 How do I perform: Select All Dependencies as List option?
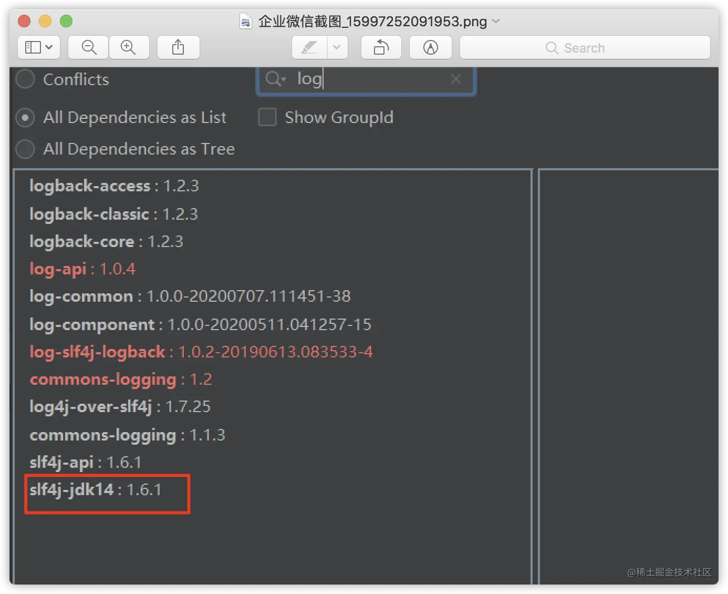point(25,117)
